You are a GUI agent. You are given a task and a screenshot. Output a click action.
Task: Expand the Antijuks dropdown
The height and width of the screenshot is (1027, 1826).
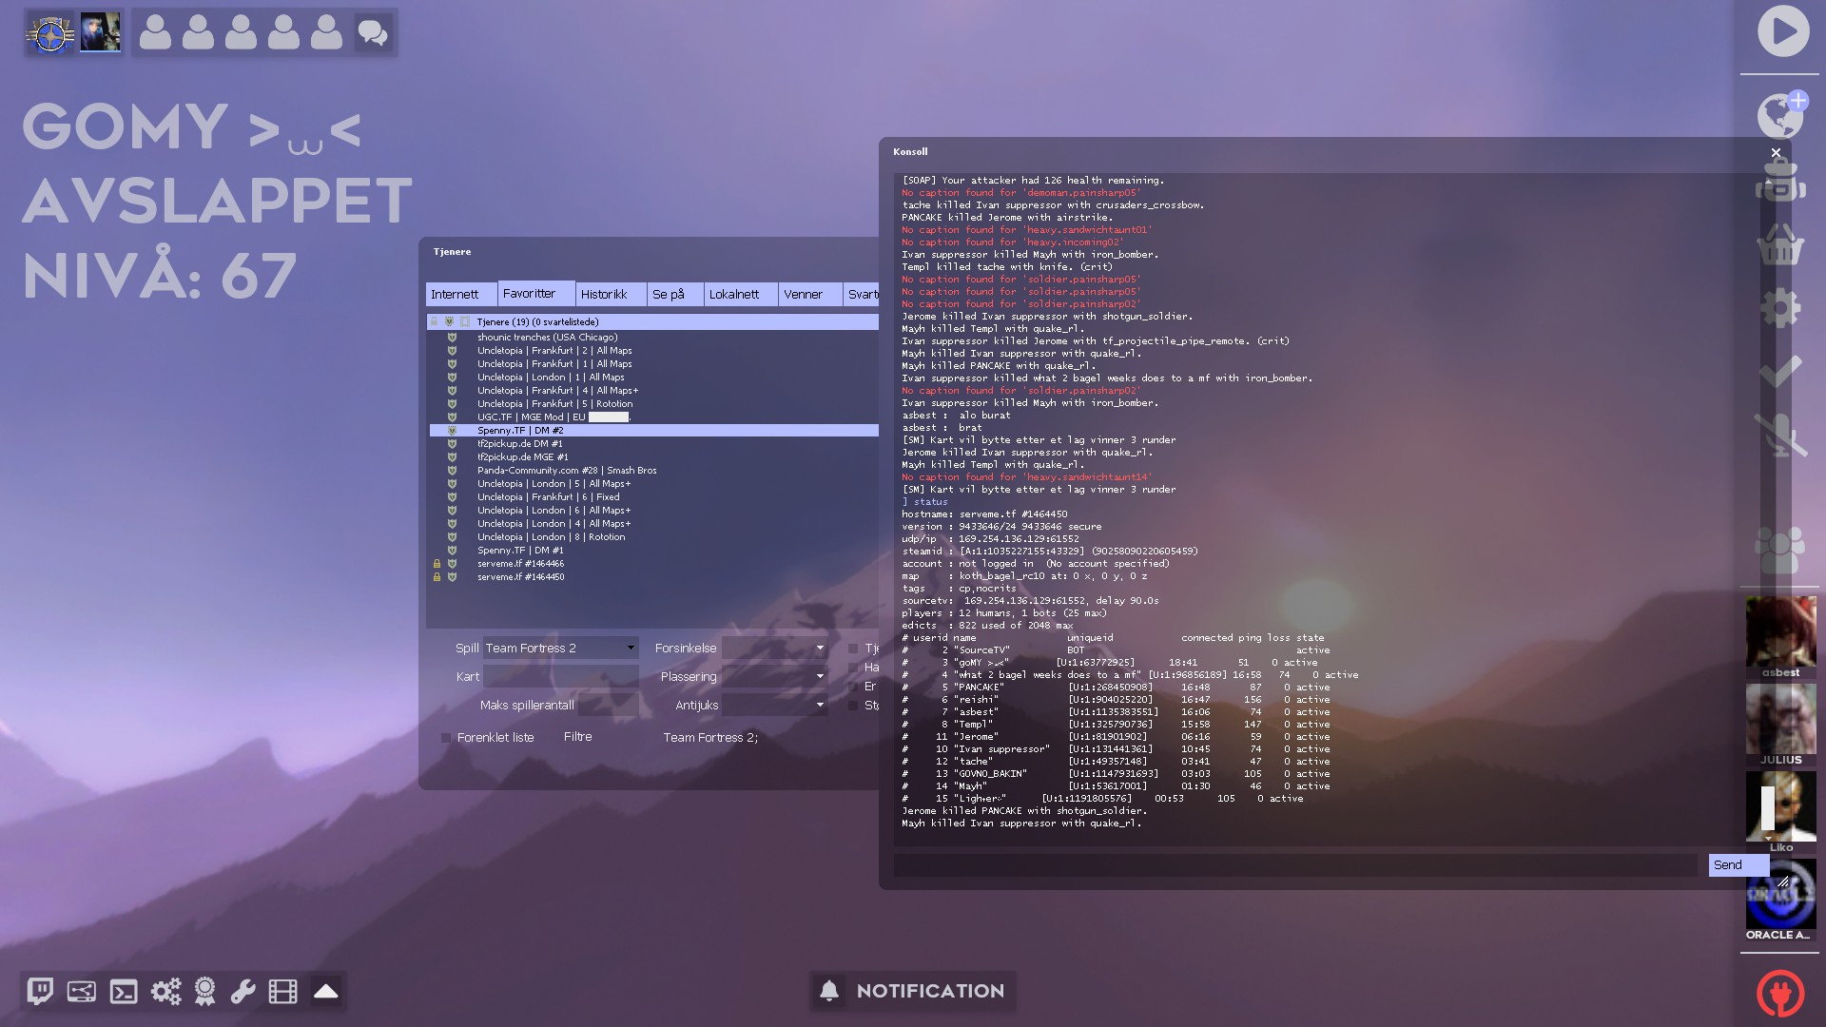774,706
